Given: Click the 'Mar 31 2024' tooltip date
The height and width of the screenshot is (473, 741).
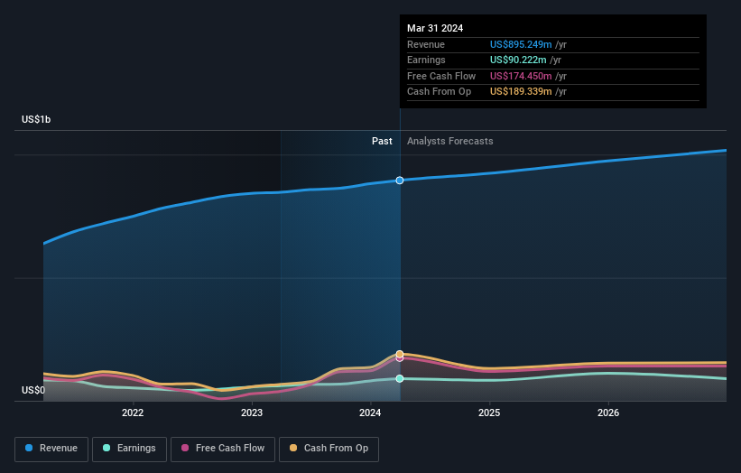Looking at the screenshot, I should (435, 28).
